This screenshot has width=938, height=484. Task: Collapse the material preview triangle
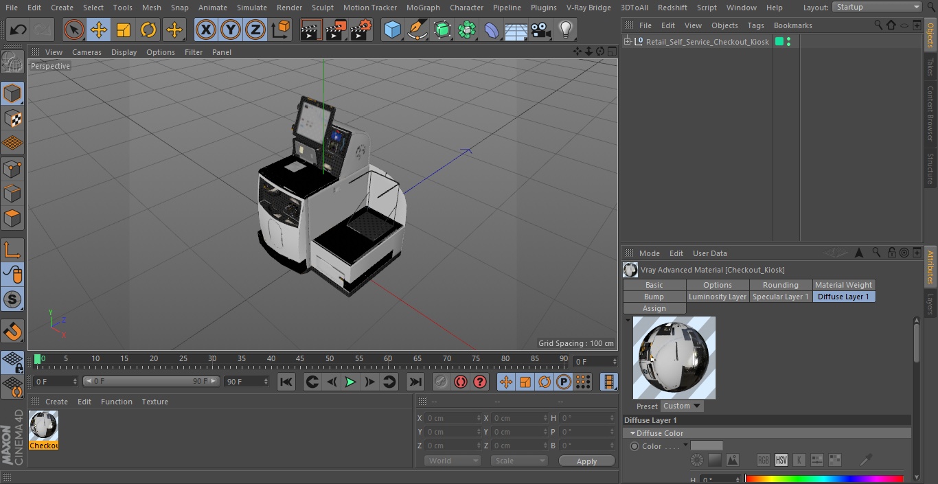(x=628, y=320)
